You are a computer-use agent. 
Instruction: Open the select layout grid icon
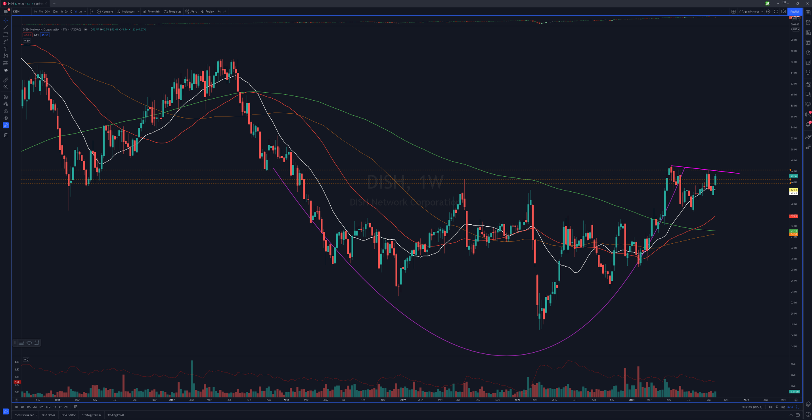coord(733,11)
